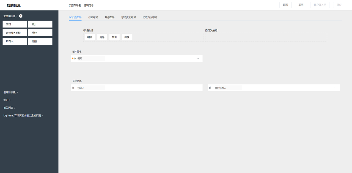
Task: Click the 编辑 standard button
Action: [x=90, y=37]
